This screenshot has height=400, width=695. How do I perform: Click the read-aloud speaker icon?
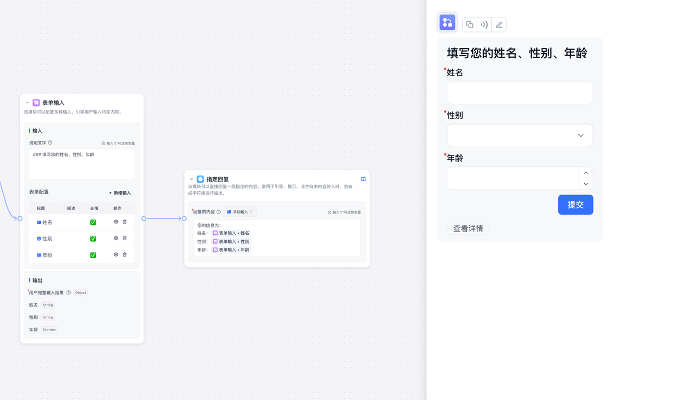tap(484, 24)
